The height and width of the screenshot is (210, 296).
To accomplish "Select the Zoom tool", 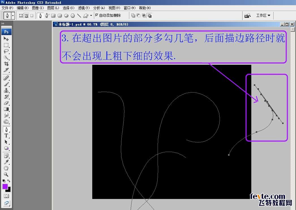I will [x=6, y=174].
